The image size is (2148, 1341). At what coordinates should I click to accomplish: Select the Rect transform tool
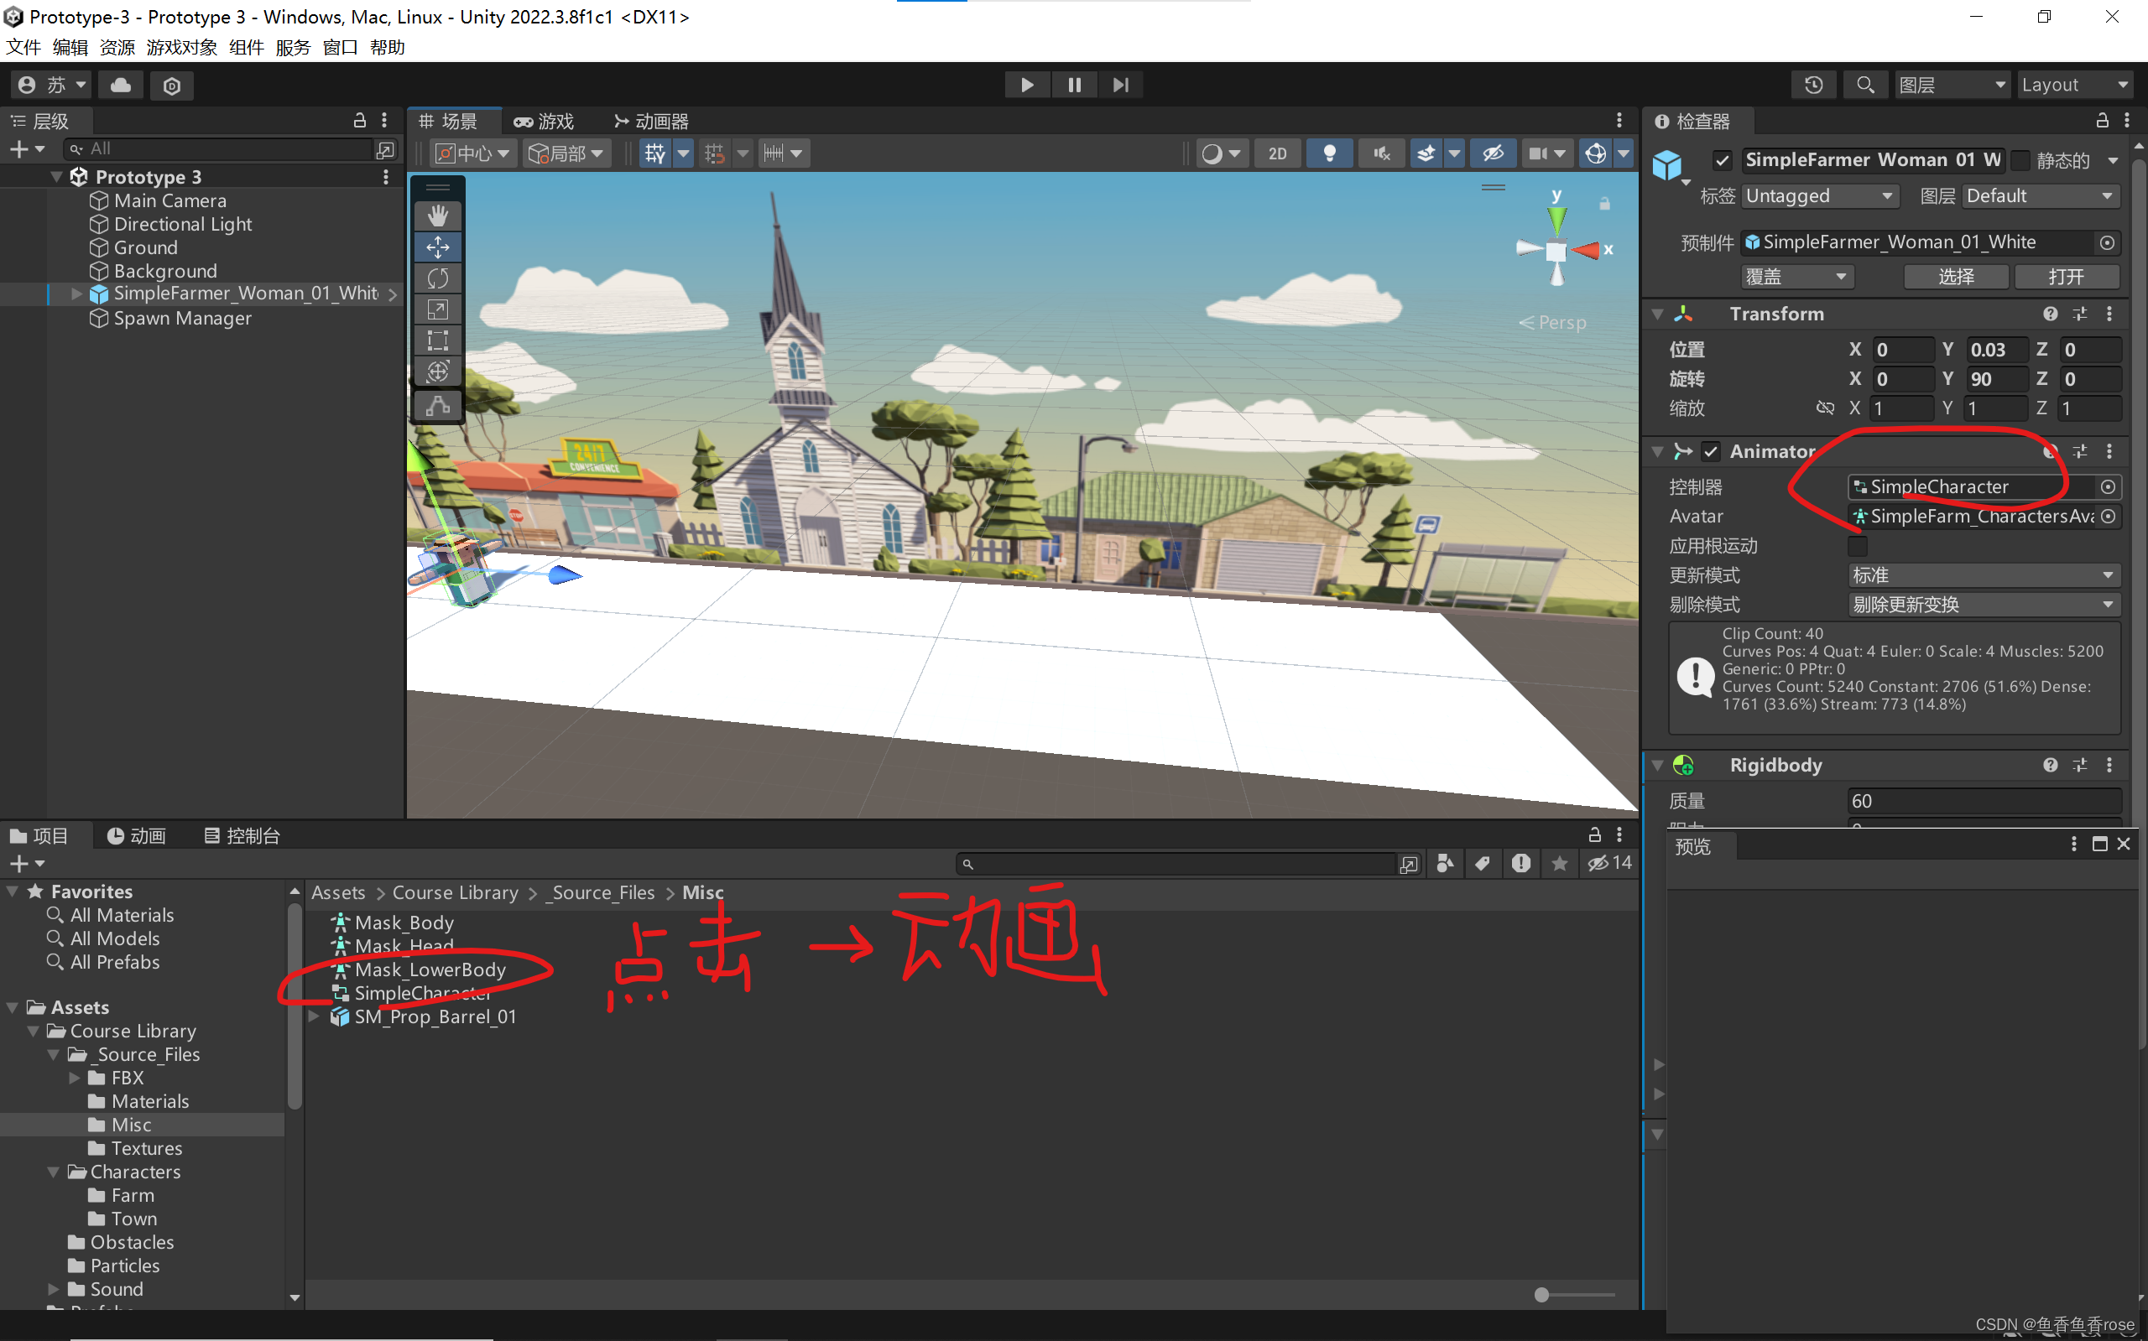(x=437, y=340)
